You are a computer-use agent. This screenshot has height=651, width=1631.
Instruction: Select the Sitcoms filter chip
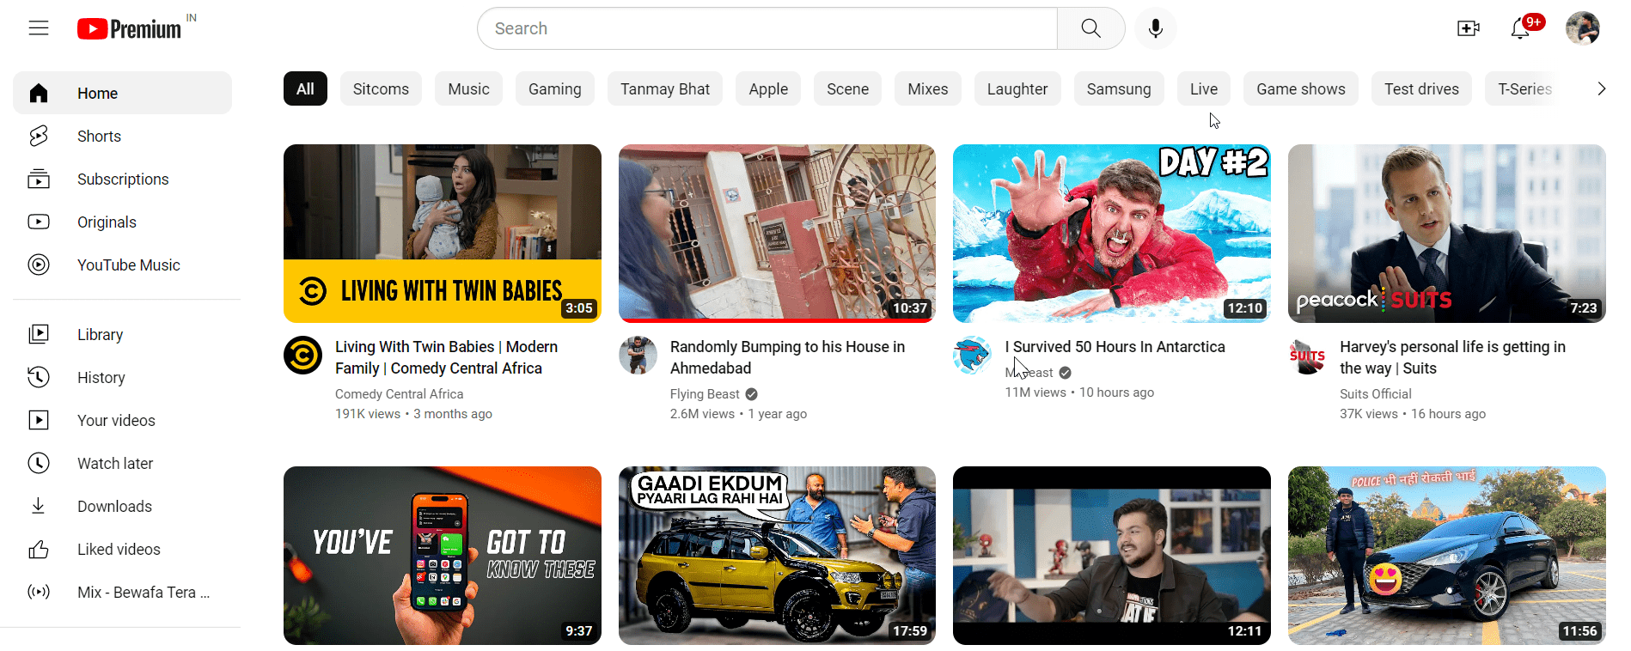point(381,88)
